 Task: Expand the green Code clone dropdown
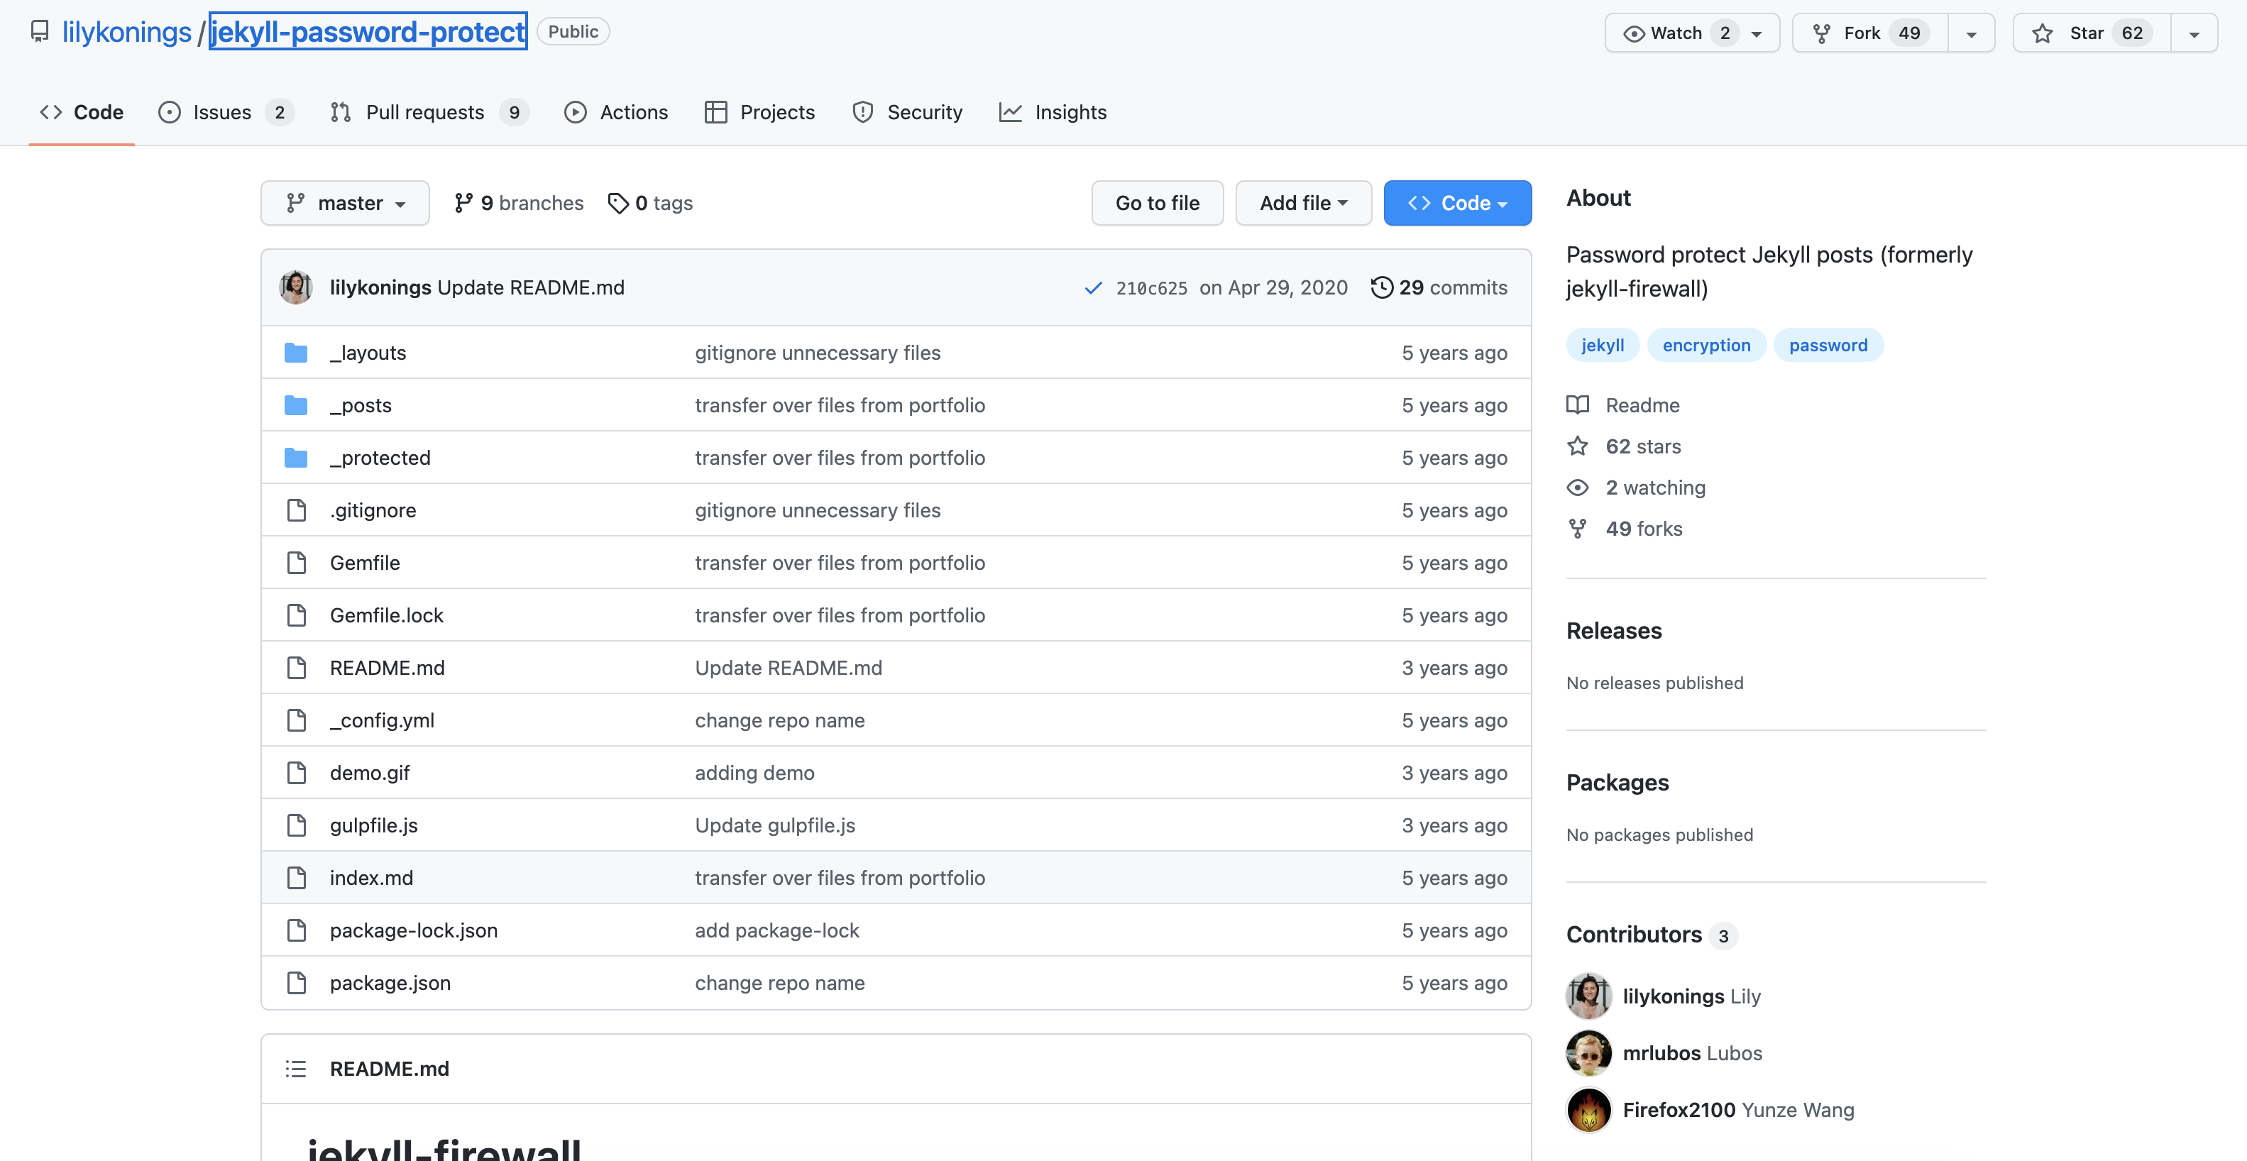[x=1458, y=203]
